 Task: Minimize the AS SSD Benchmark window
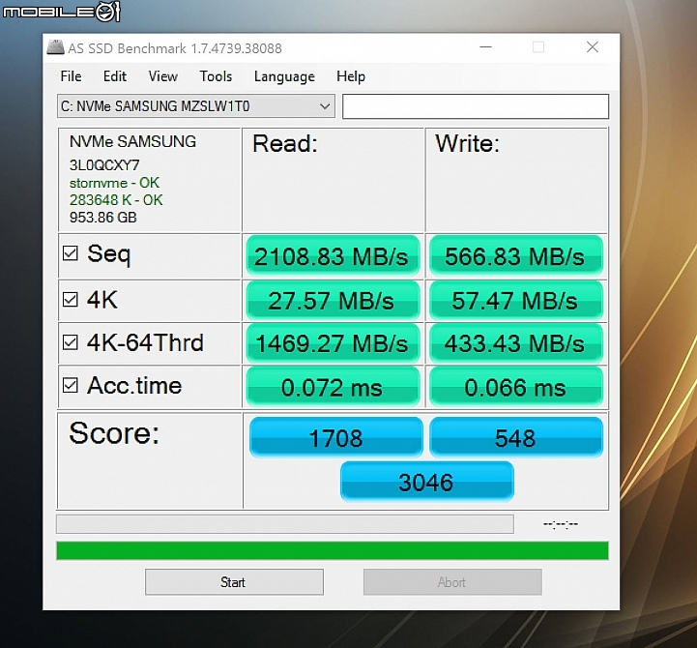point(485,47)
